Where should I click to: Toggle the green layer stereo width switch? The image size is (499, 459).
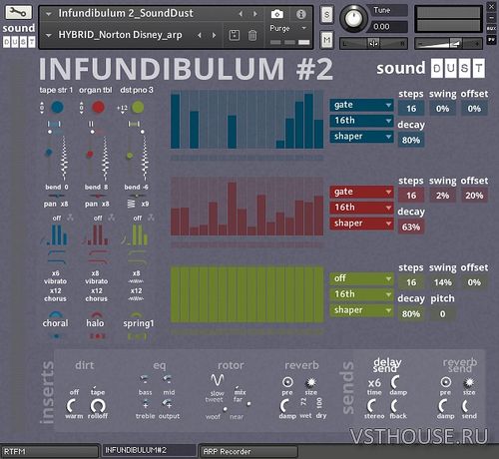click(x=134, y=124)
